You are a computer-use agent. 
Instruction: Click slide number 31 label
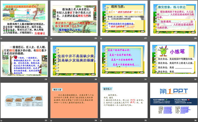click(145, 79)
